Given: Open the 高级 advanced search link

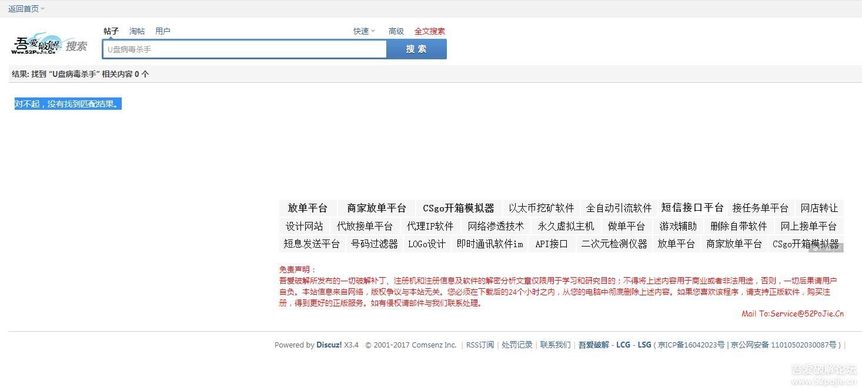Looking at the screenshot, I should (x=396, y=31).
